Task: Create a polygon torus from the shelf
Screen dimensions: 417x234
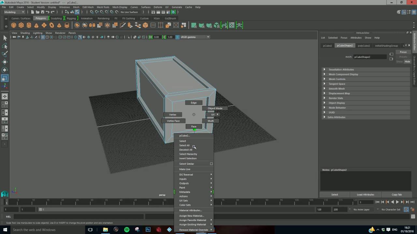Action: pyautogui.click(x=51, y=25)
